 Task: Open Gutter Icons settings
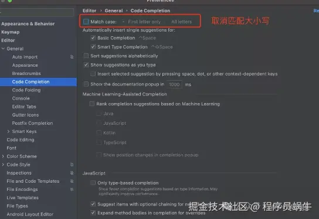[x=25, y=115]
